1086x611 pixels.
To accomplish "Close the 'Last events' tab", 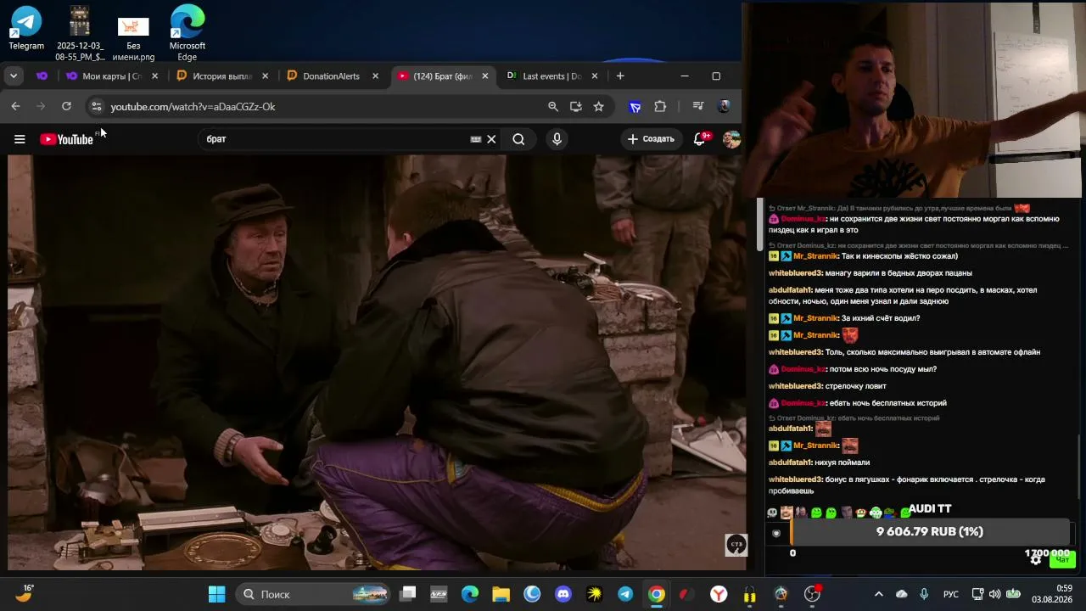I will (595, 76).
